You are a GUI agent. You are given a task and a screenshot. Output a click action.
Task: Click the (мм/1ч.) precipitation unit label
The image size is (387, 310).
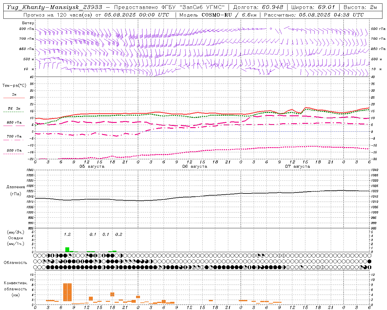15,243
